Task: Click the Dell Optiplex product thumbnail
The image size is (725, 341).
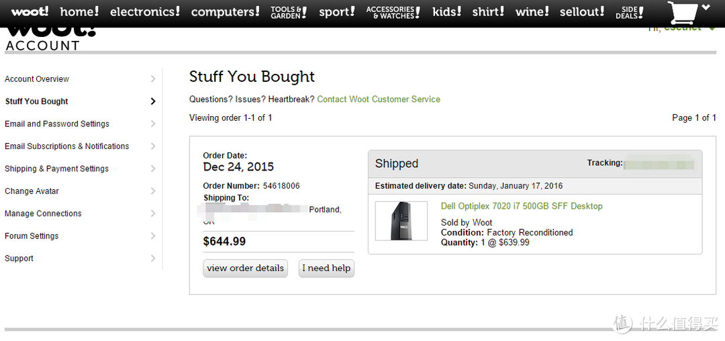Action: (x=401, y=221)
